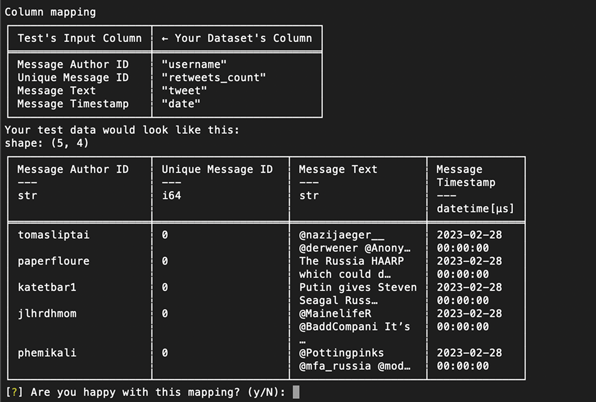This screenshot has width=596, height=402.
Task: Click the Test's Input Column header
Action: (80, 38)
